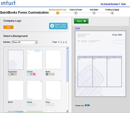Pick Paperclips tan color swatch
The width and height of the screenshot is (130, 113).
15,74
